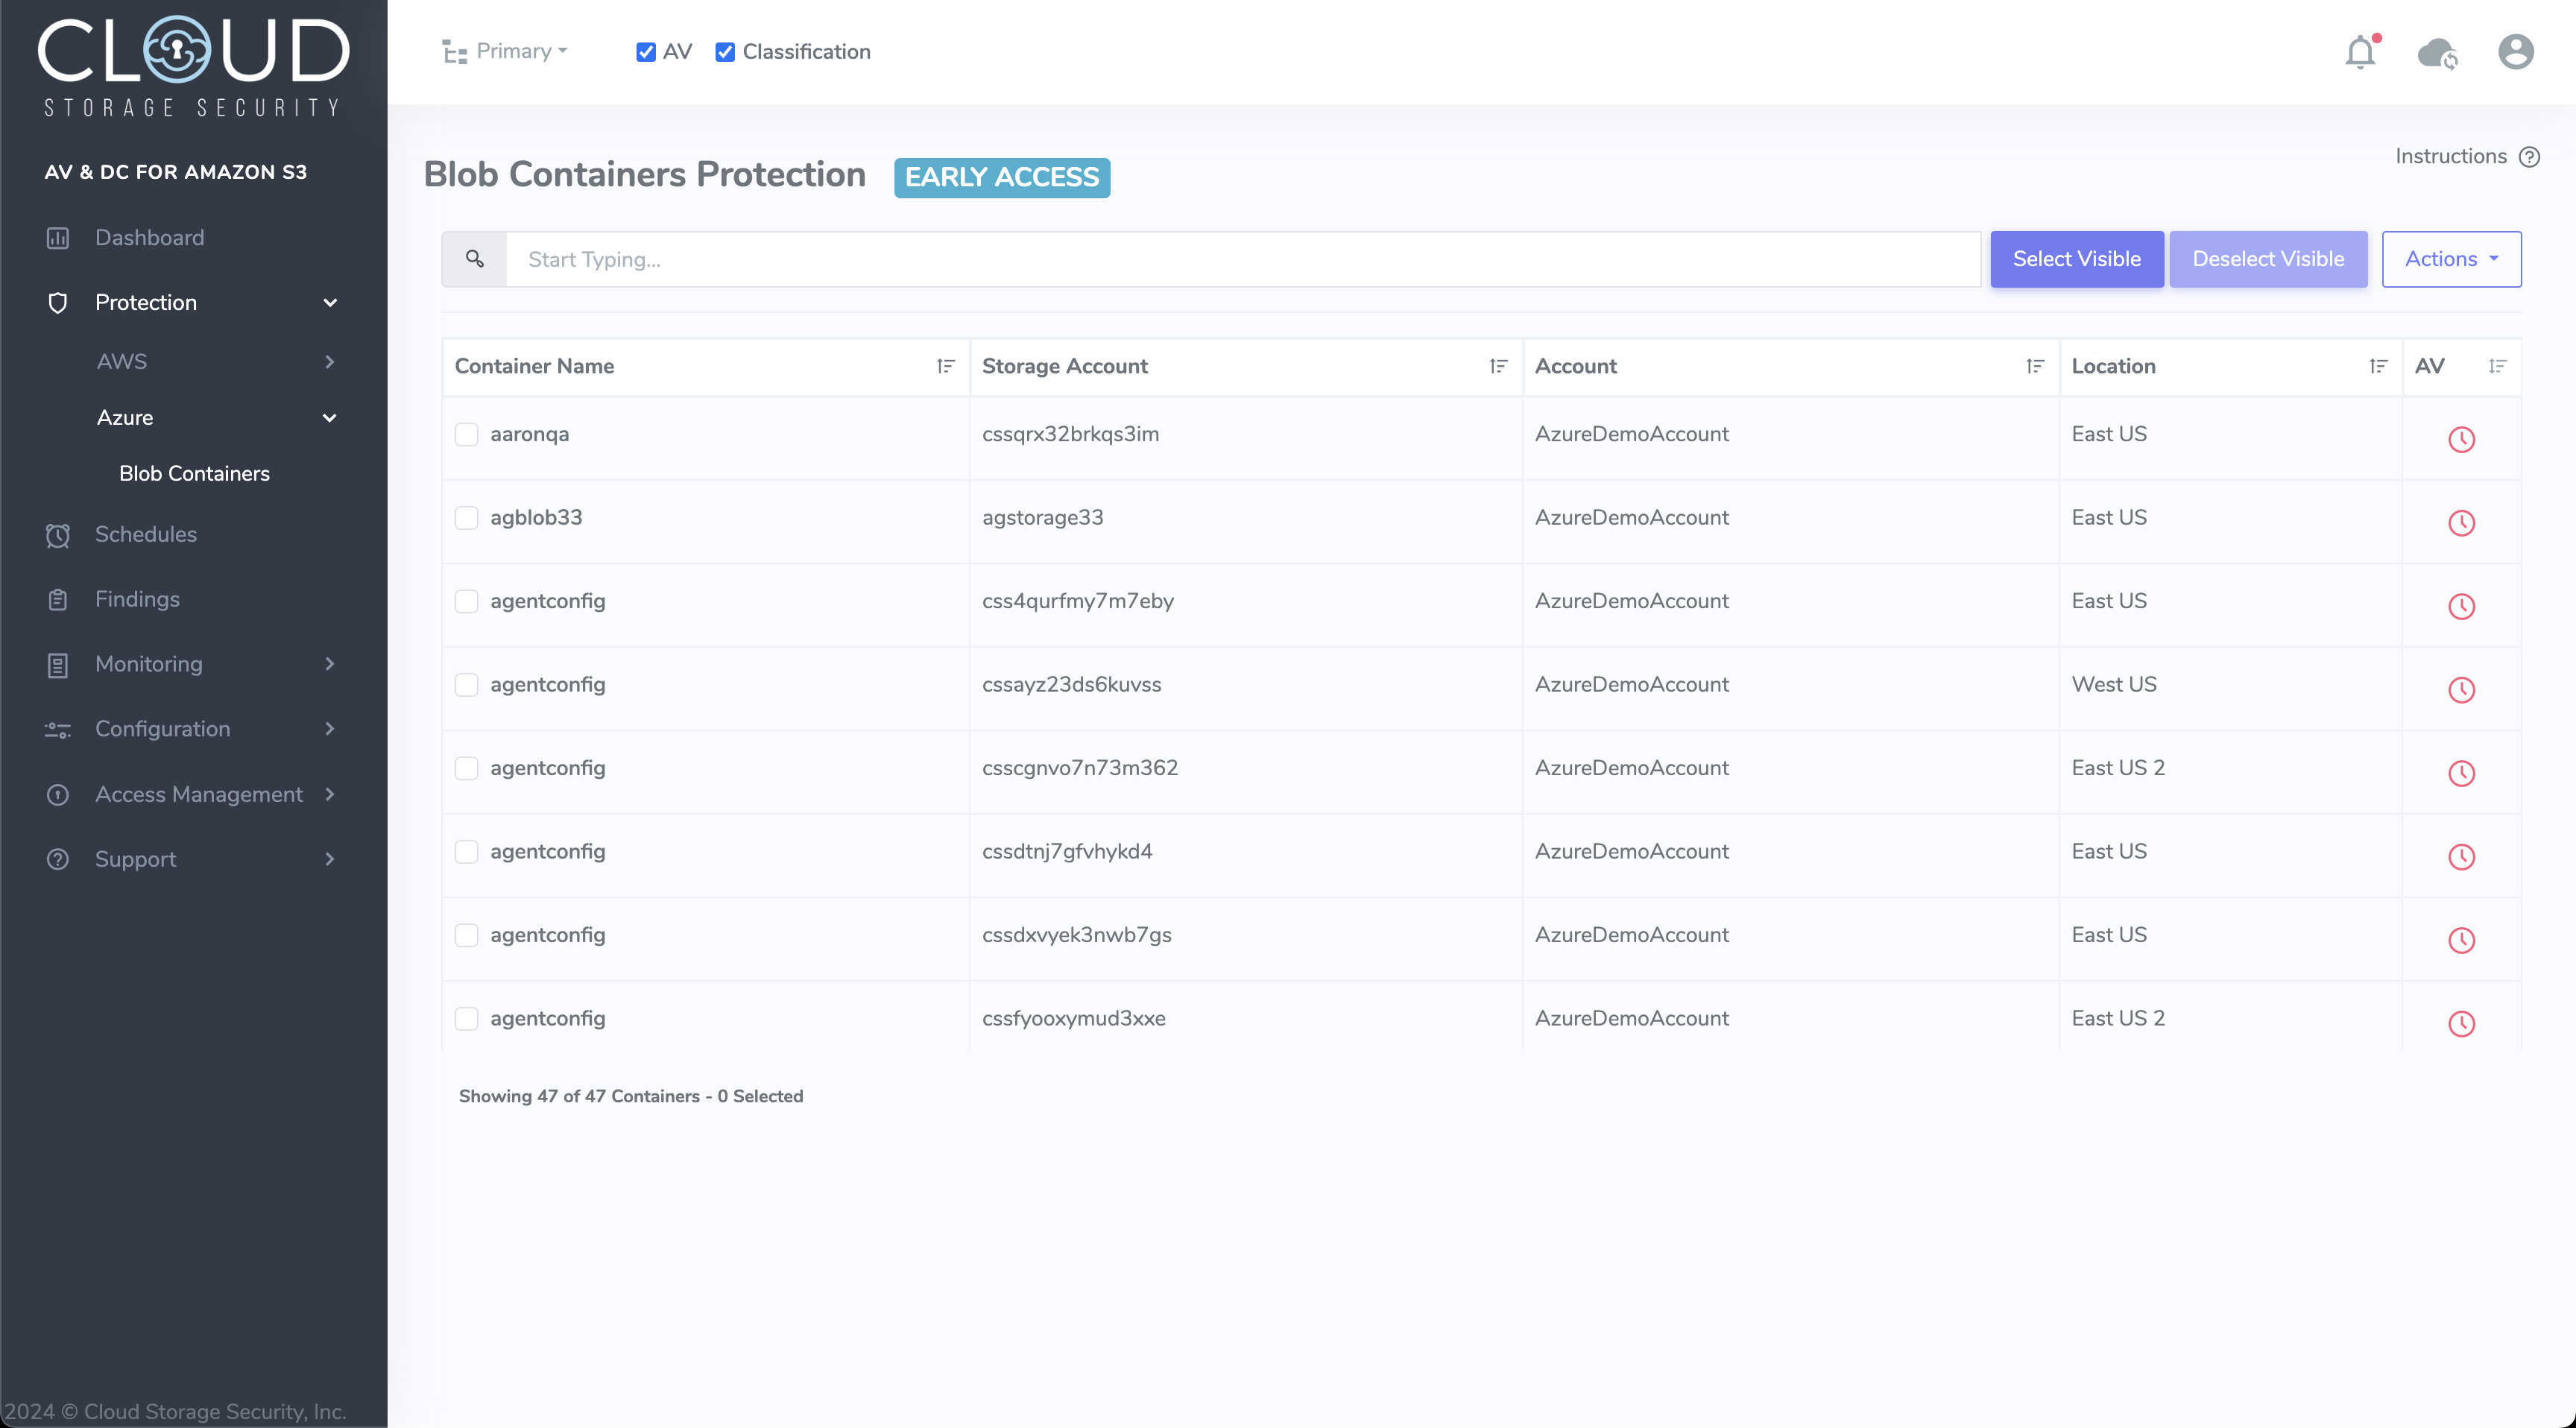Click AV clock icon for csscgnvo7n73m362 row

tap(2461, 773)
